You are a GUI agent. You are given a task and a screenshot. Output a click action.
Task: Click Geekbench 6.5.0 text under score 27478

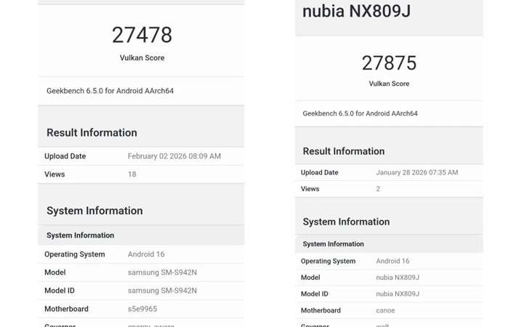point(110,91)
